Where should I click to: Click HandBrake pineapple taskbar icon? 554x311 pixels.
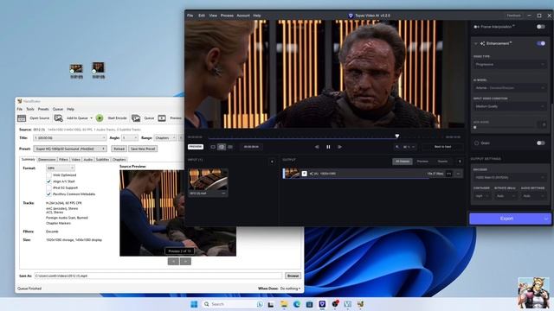[x=360, y=304]
